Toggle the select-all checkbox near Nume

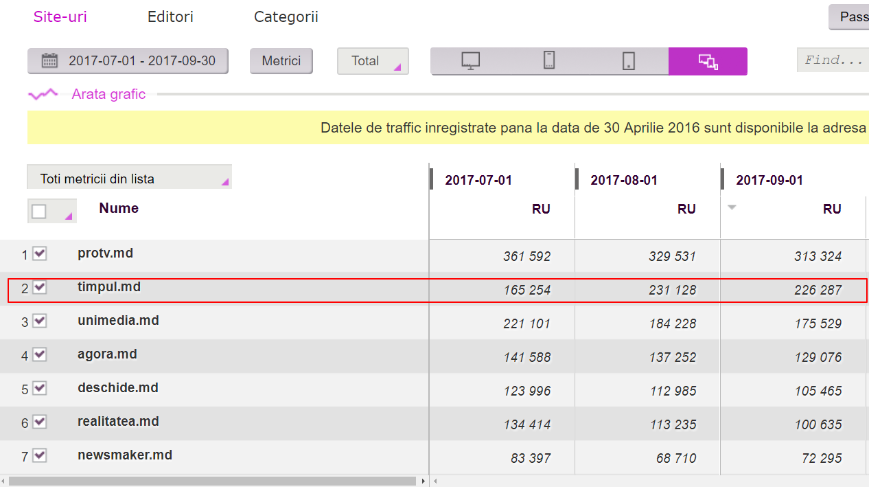pos(39,212)
